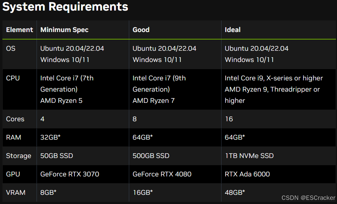Click the Ideal column header
This screenshot has width=337, height=204.
(x=232, y=30)
